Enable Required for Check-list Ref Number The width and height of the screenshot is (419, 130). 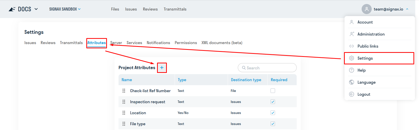[273, 91]
